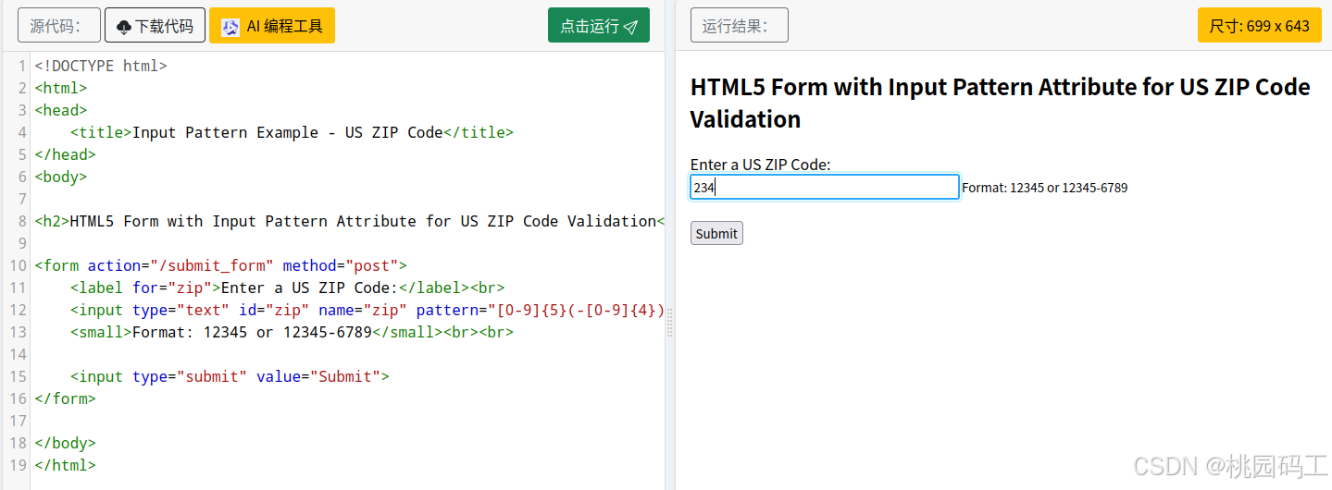Click line number 12 in the gutter
This screenshot has width=1332, height=490.
pyautogui.click(x=18, y=310)
